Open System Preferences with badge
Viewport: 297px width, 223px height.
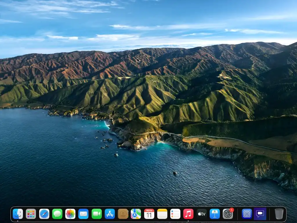click(228, 214)
